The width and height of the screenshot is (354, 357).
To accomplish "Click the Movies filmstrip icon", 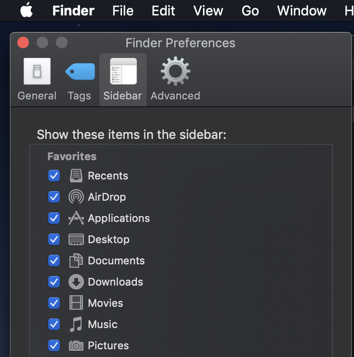I will point(76,303).
